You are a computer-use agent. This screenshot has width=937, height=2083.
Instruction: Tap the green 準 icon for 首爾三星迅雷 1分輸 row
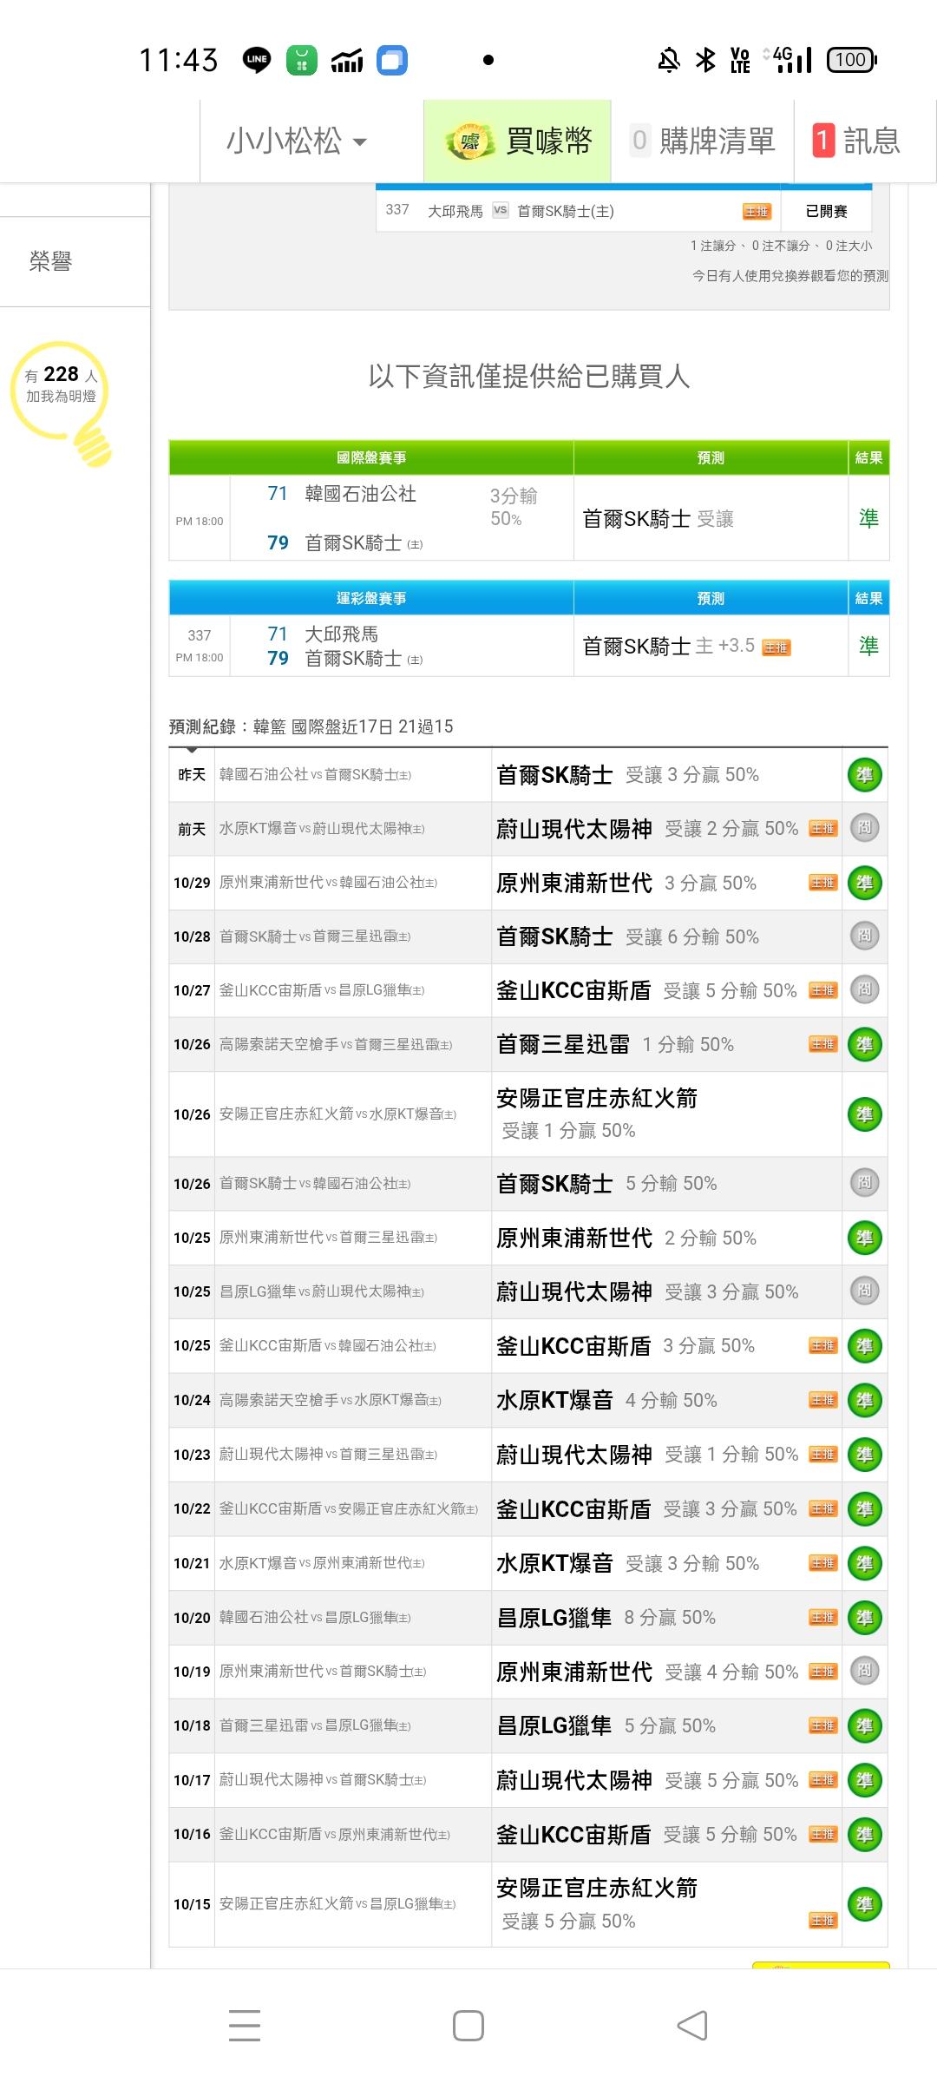coord(864,1044)
